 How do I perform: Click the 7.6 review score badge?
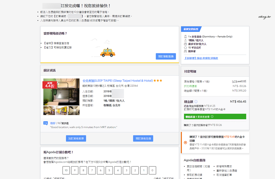coord(46,123)
